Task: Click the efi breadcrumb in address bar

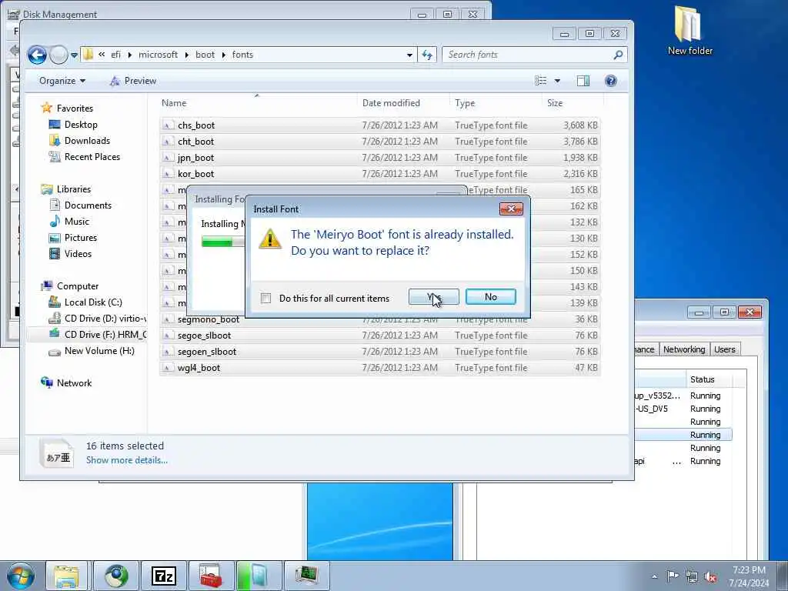Action: (x=115, y=55)
